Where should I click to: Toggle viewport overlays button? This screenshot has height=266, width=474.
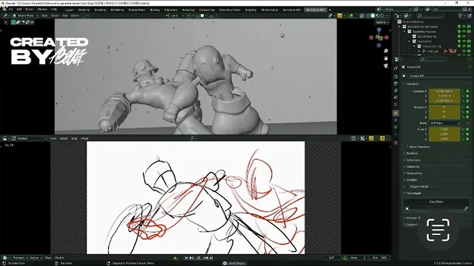352,16
